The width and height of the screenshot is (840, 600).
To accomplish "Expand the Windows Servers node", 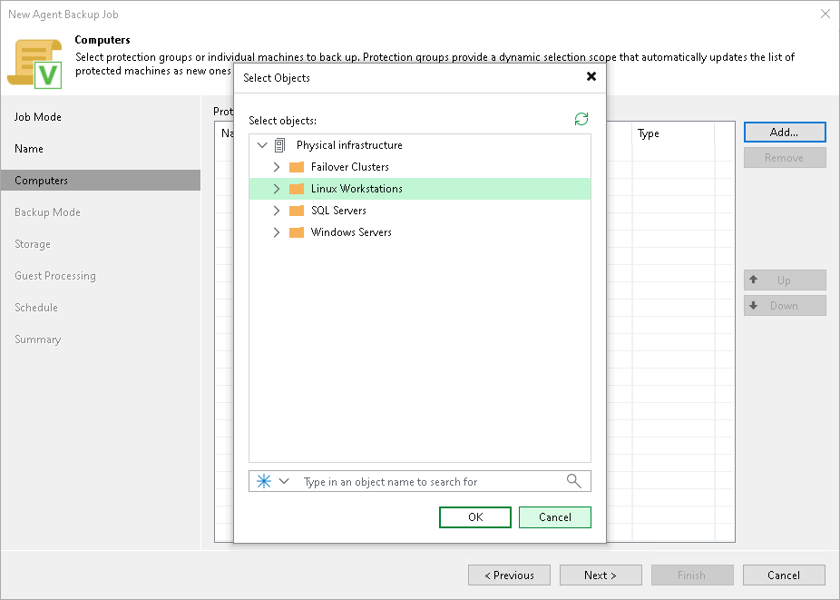I will 277,232.
